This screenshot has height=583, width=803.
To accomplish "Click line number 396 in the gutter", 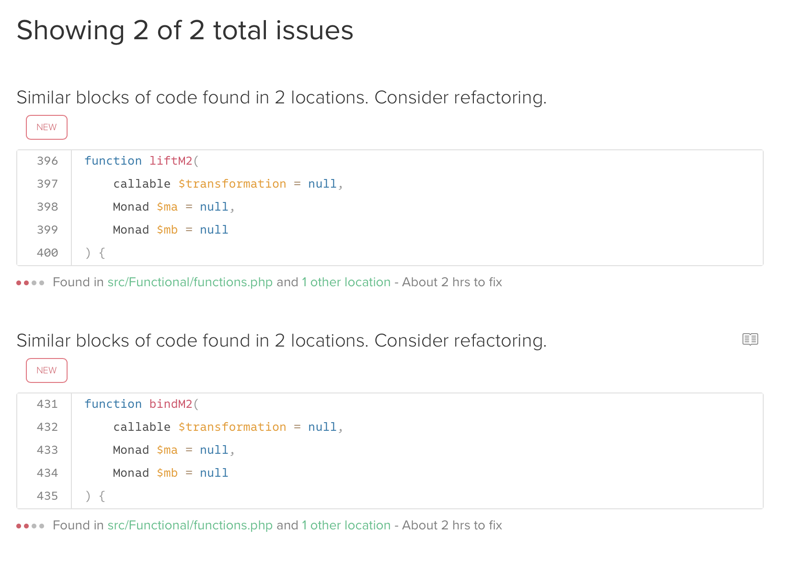I will (x=47, y=161).
